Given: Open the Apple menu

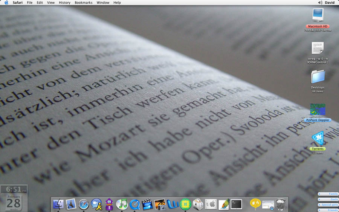Looking at the screenshot, I should pyautogui.click(x=6, y=3).
